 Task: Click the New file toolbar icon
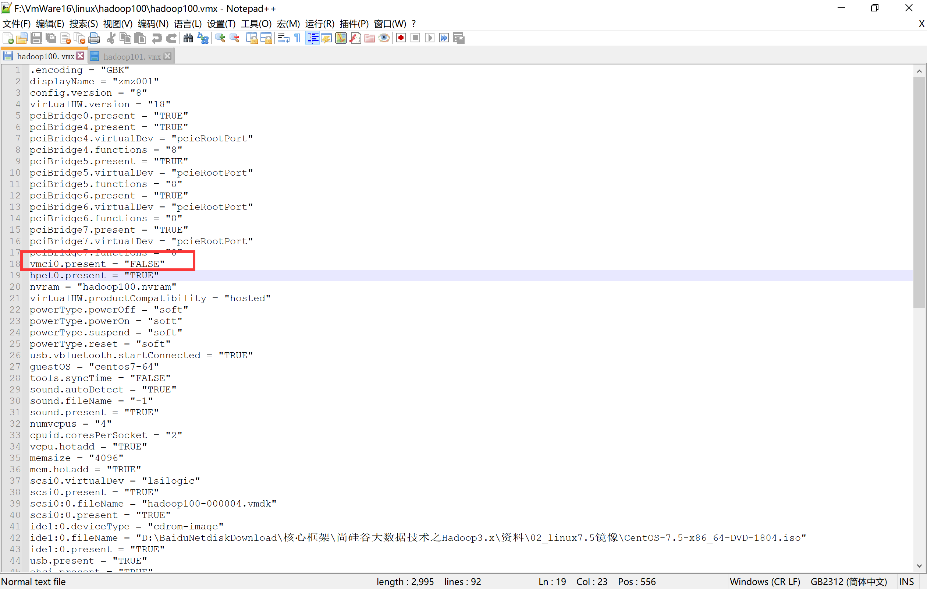click(x=8, y=38)
